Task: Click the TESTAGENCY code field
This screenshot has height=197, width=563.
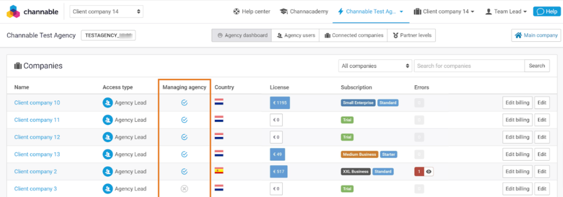Action: pos(109,36)
